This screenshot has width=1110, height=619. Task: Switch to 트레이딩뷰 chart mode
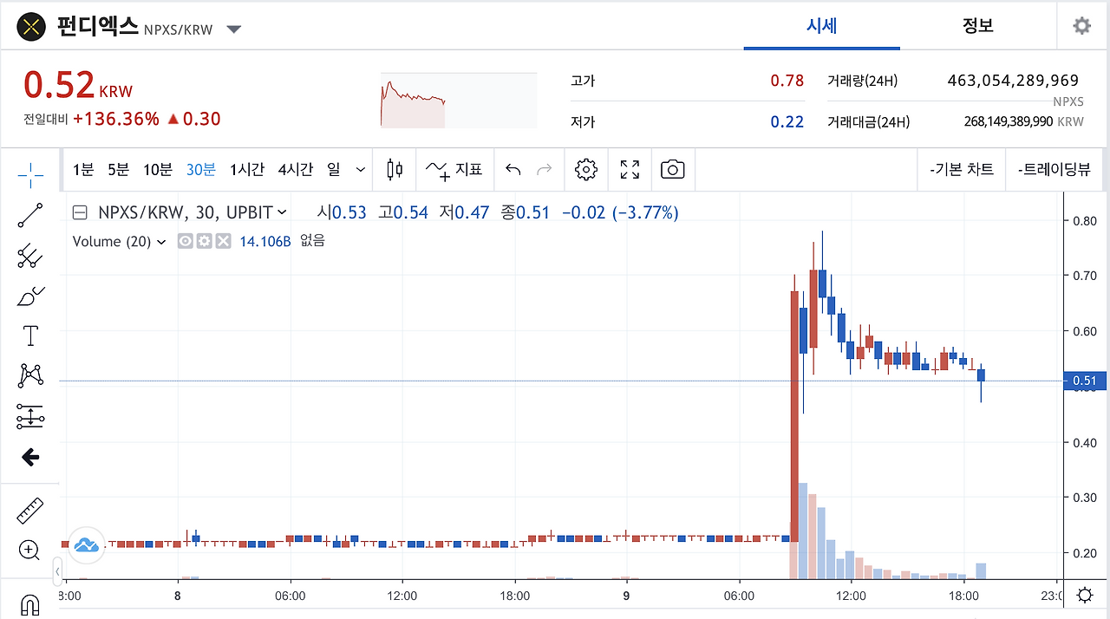click(x=1054, y=170)
